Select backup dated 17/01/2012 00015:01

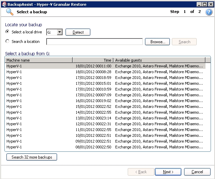click(106, 83)
